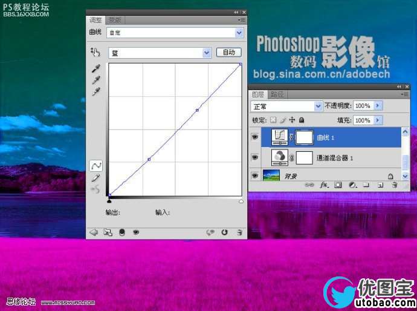This screenshot has width=417, height=311.
Task: Hide the 通道混合器 1 layer
Action: pos(255,157)
